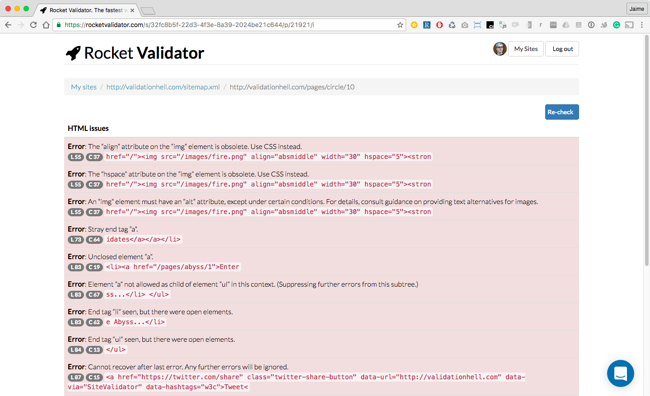Click the L87 badge for cannot recover error
The height and width of the screenshot is (396, 650).
point(76,377)
